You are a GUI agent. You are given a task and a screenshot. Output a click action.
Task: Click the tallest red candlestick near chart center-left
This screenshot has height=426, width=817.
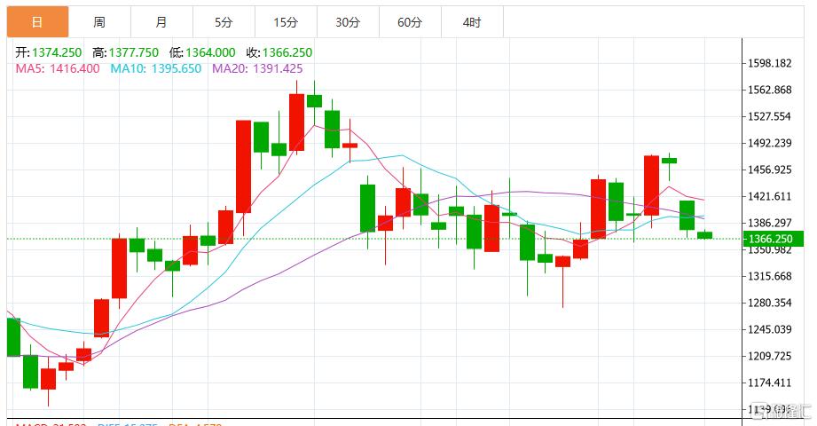243,166
